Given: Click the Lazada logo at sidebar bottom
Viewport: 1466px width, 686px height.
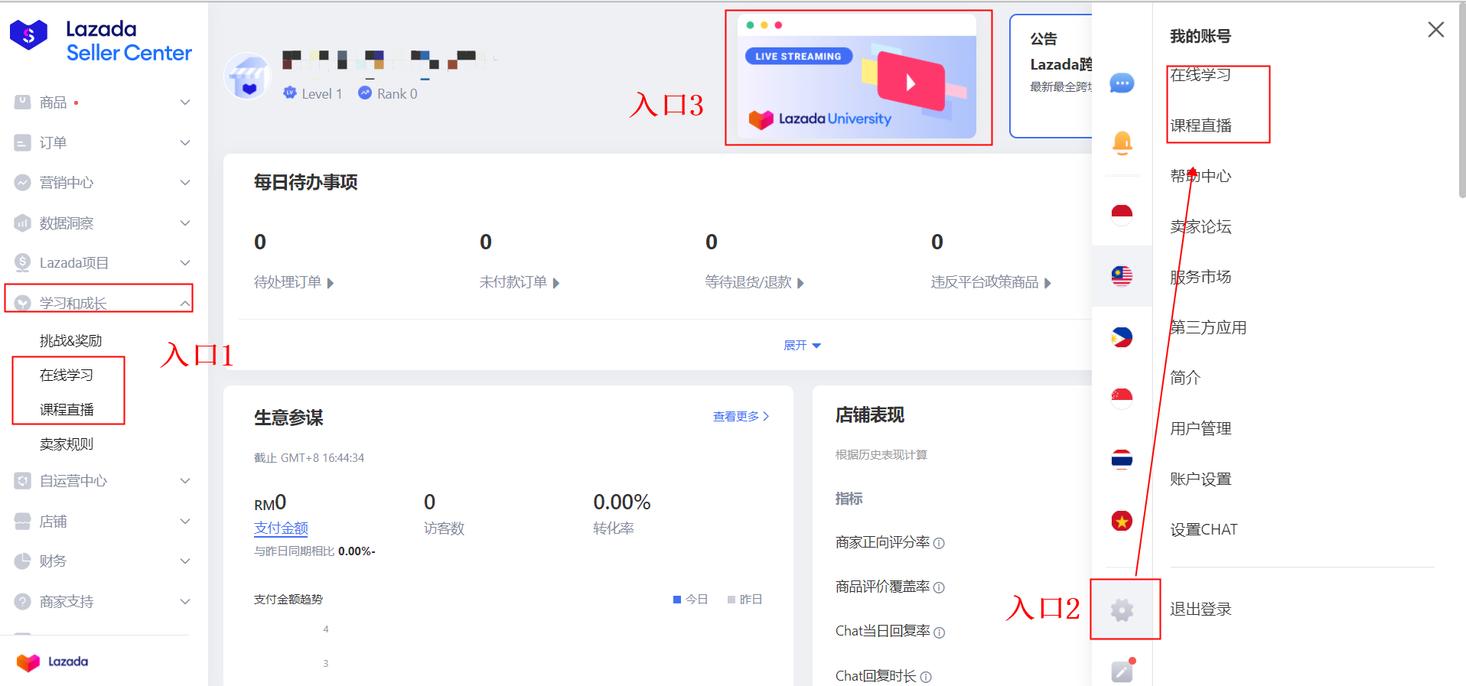Looking at the screenshot, I should pyautogui.click(x=52, y=662).
